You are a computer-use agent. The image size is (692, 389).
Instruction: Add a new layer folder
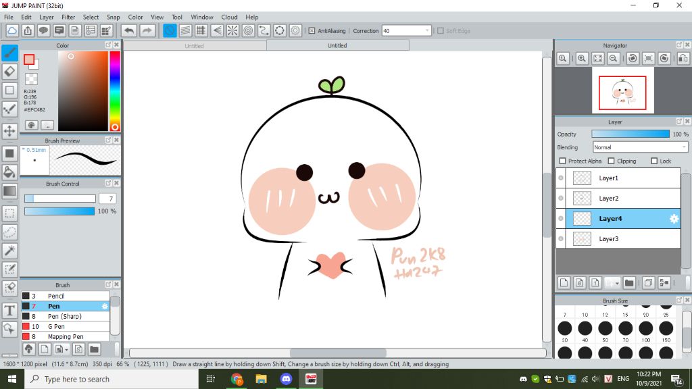(x=629, y=283)
